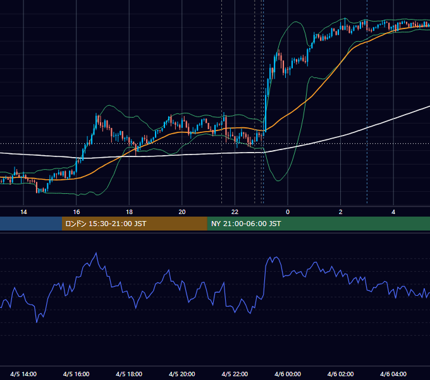The height and width of the screenshot is (380, 430).
Task: Click the 4/5 20:00 date label
Action: 182,374
